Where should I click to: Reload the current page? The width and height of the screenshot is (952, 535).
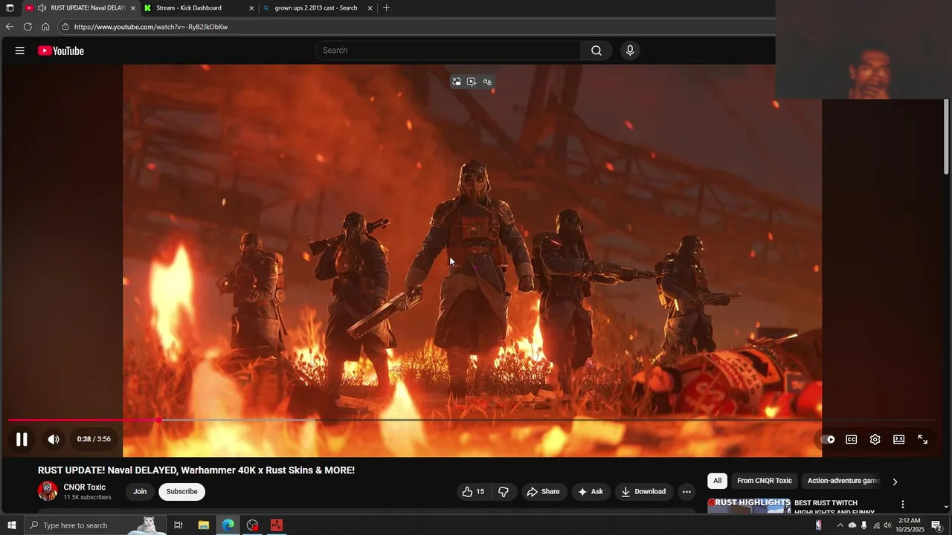click(x=28, y=27)
